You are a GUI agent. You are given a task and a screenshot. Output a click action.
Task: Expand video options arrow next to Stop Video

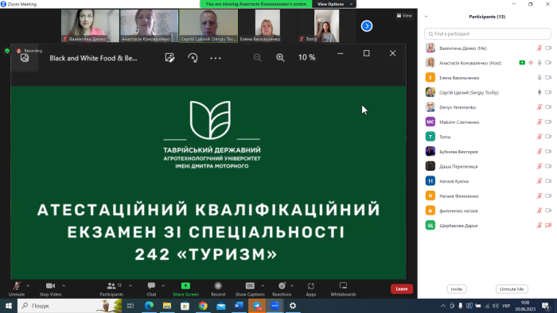pyautogui.click(x=64, y=286)
